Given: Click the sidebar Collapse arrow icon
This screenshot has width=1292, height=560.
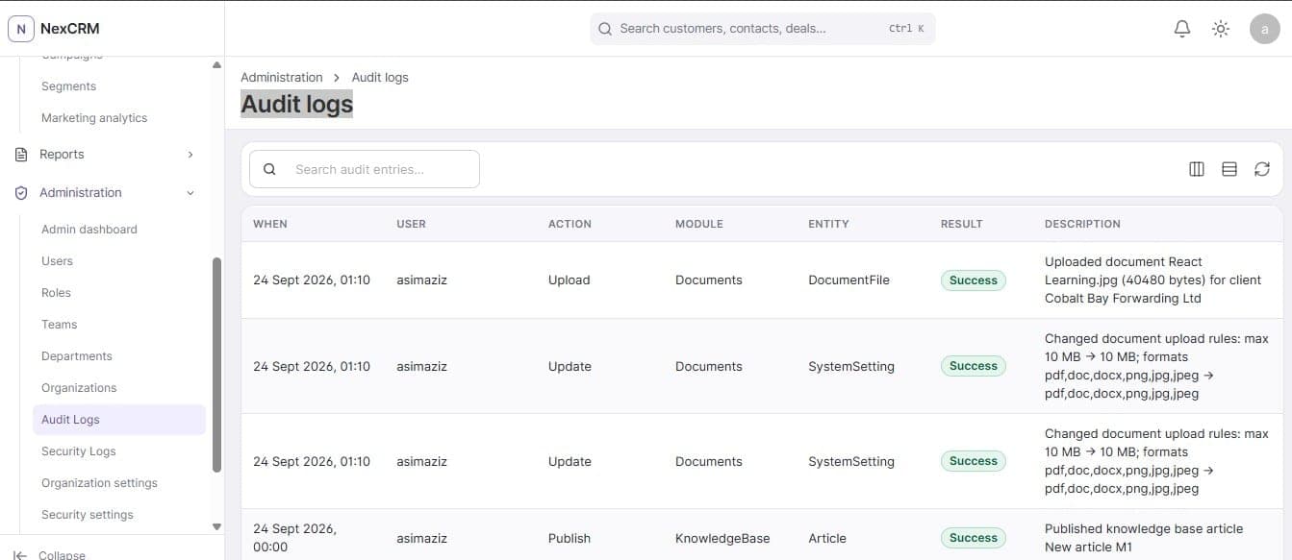Looking at the screenshot, I should [20, 555].
